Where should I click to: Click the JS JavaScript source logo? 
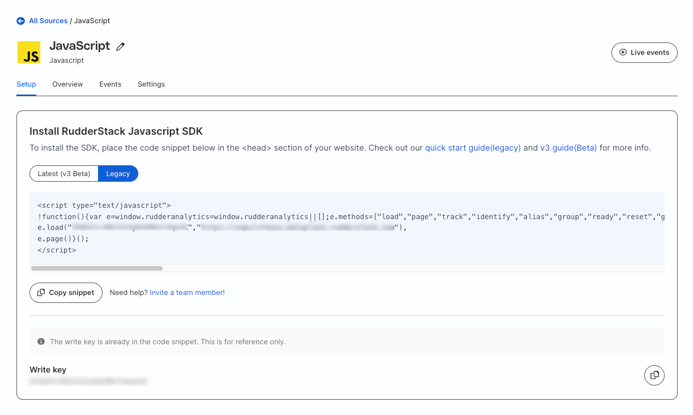(29, 52)
